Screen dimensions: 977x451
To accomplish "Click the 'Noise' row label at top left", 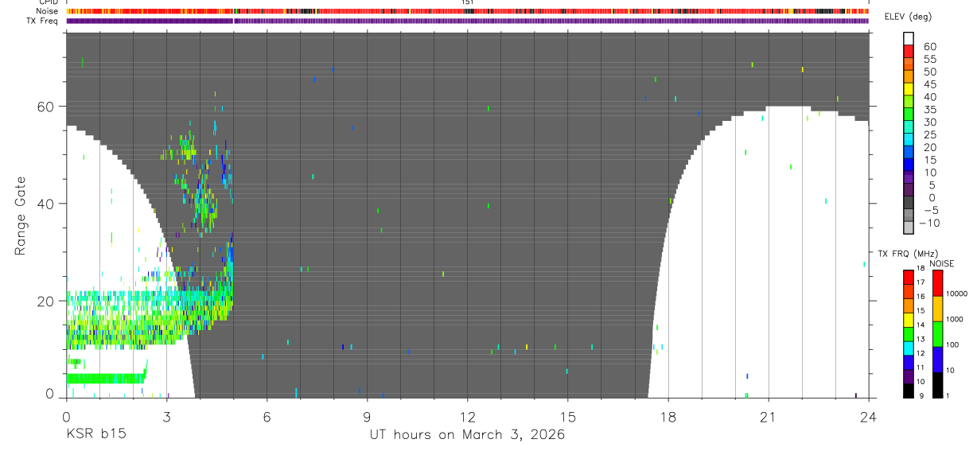I will 49,11.
